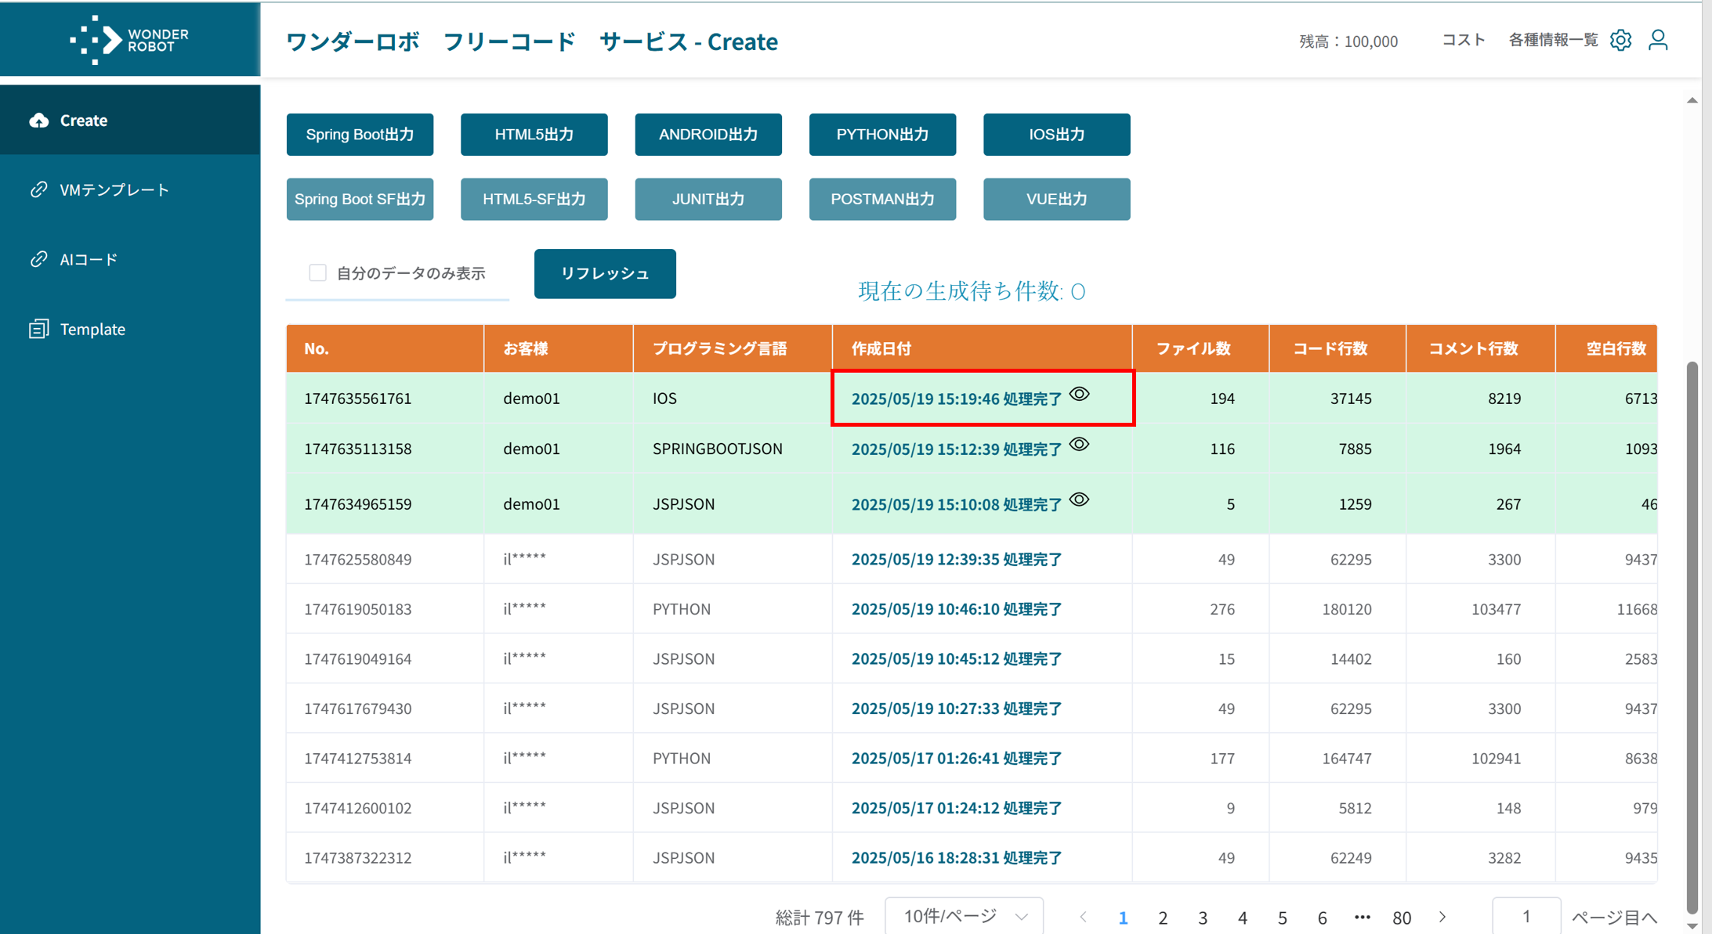Open 2025/05/19 15:12:39 処理完了 link
The image size is (1712, 934).
pos(957,449)
